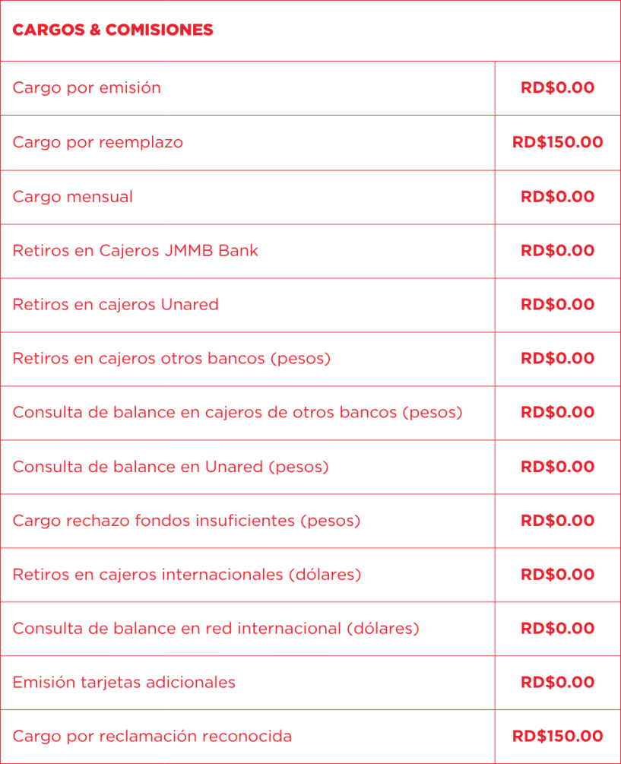Click Consulta de balance en Unared label

(170, 467)
